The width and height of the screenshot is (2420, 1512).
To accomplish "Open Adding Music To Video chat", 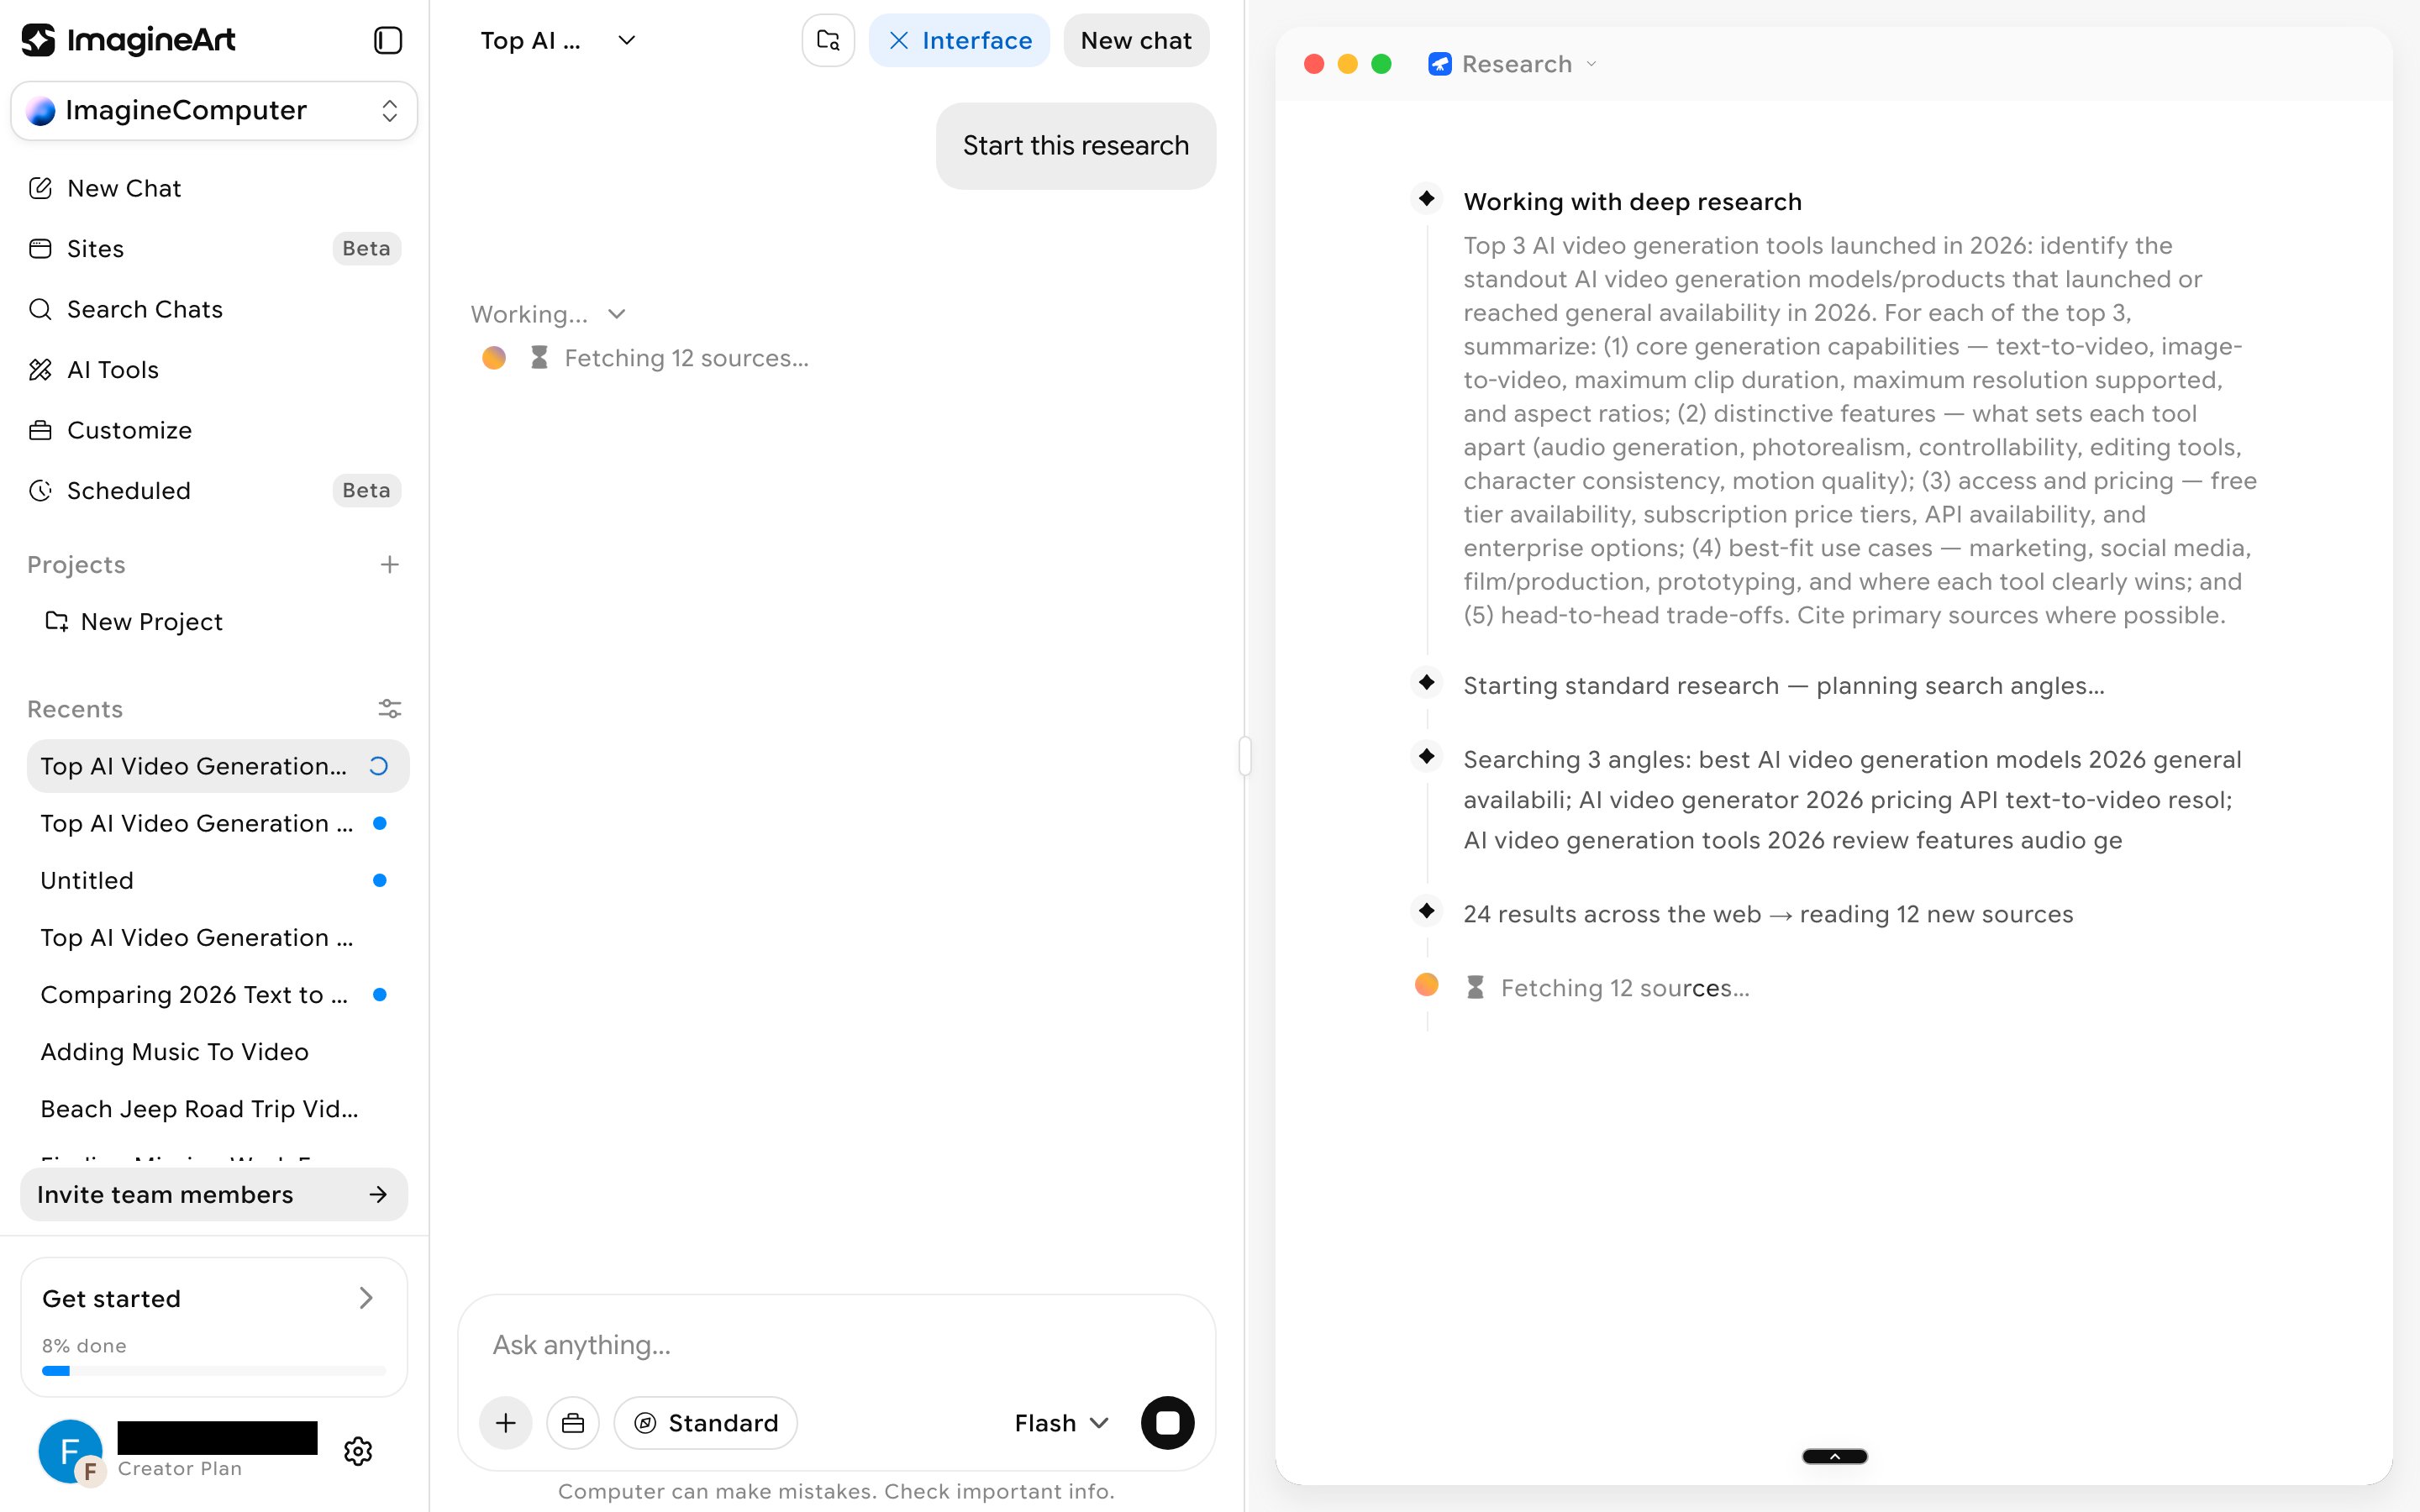I will (x=217, y=1052).
